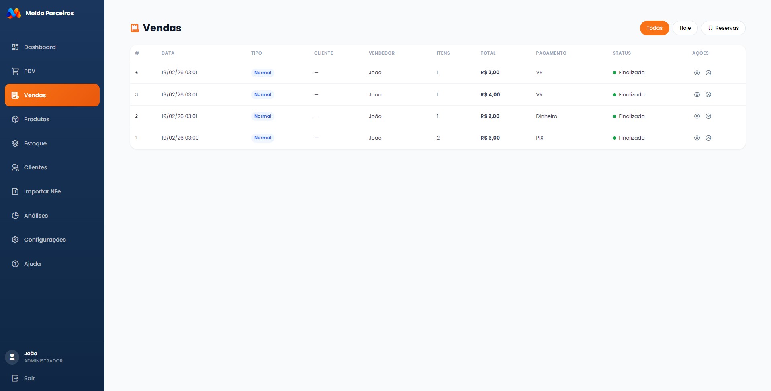Screen dimensions: 771x391
Task: Cancel sale number 1 with X icon
Action: coord(708,138)
